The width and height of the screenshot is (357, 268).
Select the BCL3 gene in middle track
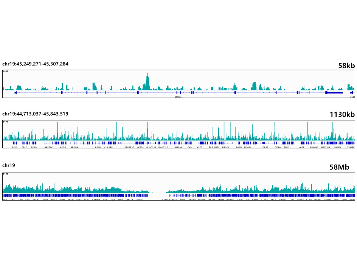pos(15,147)
